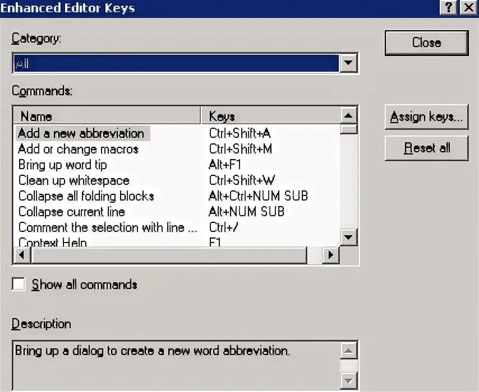Select the Collapse all folding blocks command
The image size is (479, 392).
point(86,196)
